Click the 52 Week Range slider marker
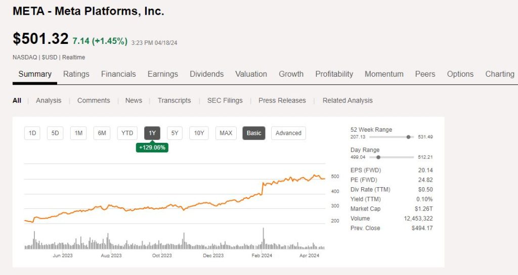518x275 pixels. [x=408, y=137]
